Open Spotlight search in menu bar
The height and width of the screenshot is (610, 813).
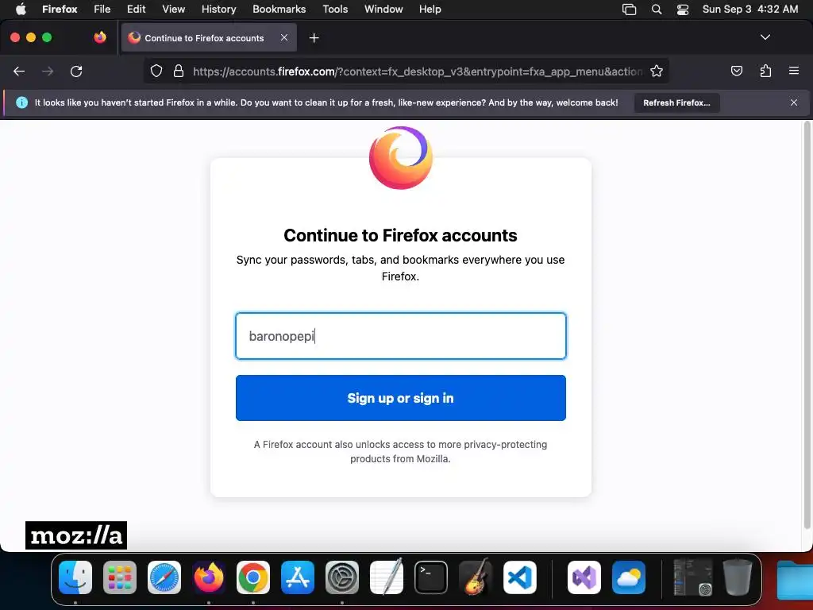point(657,9)
